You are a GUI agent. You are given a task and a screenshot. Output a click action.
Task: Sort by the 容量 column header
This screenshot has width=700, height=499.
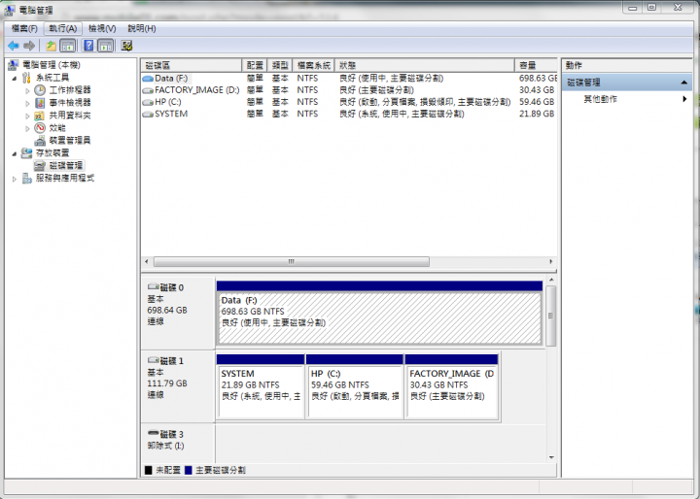tap(536, 66)
